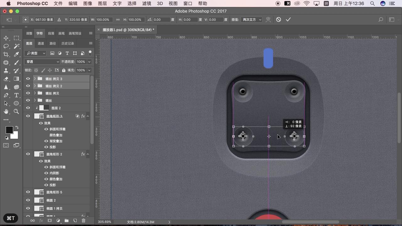
Task: Hide the 内阴影 effect
Action: (46, 173)
